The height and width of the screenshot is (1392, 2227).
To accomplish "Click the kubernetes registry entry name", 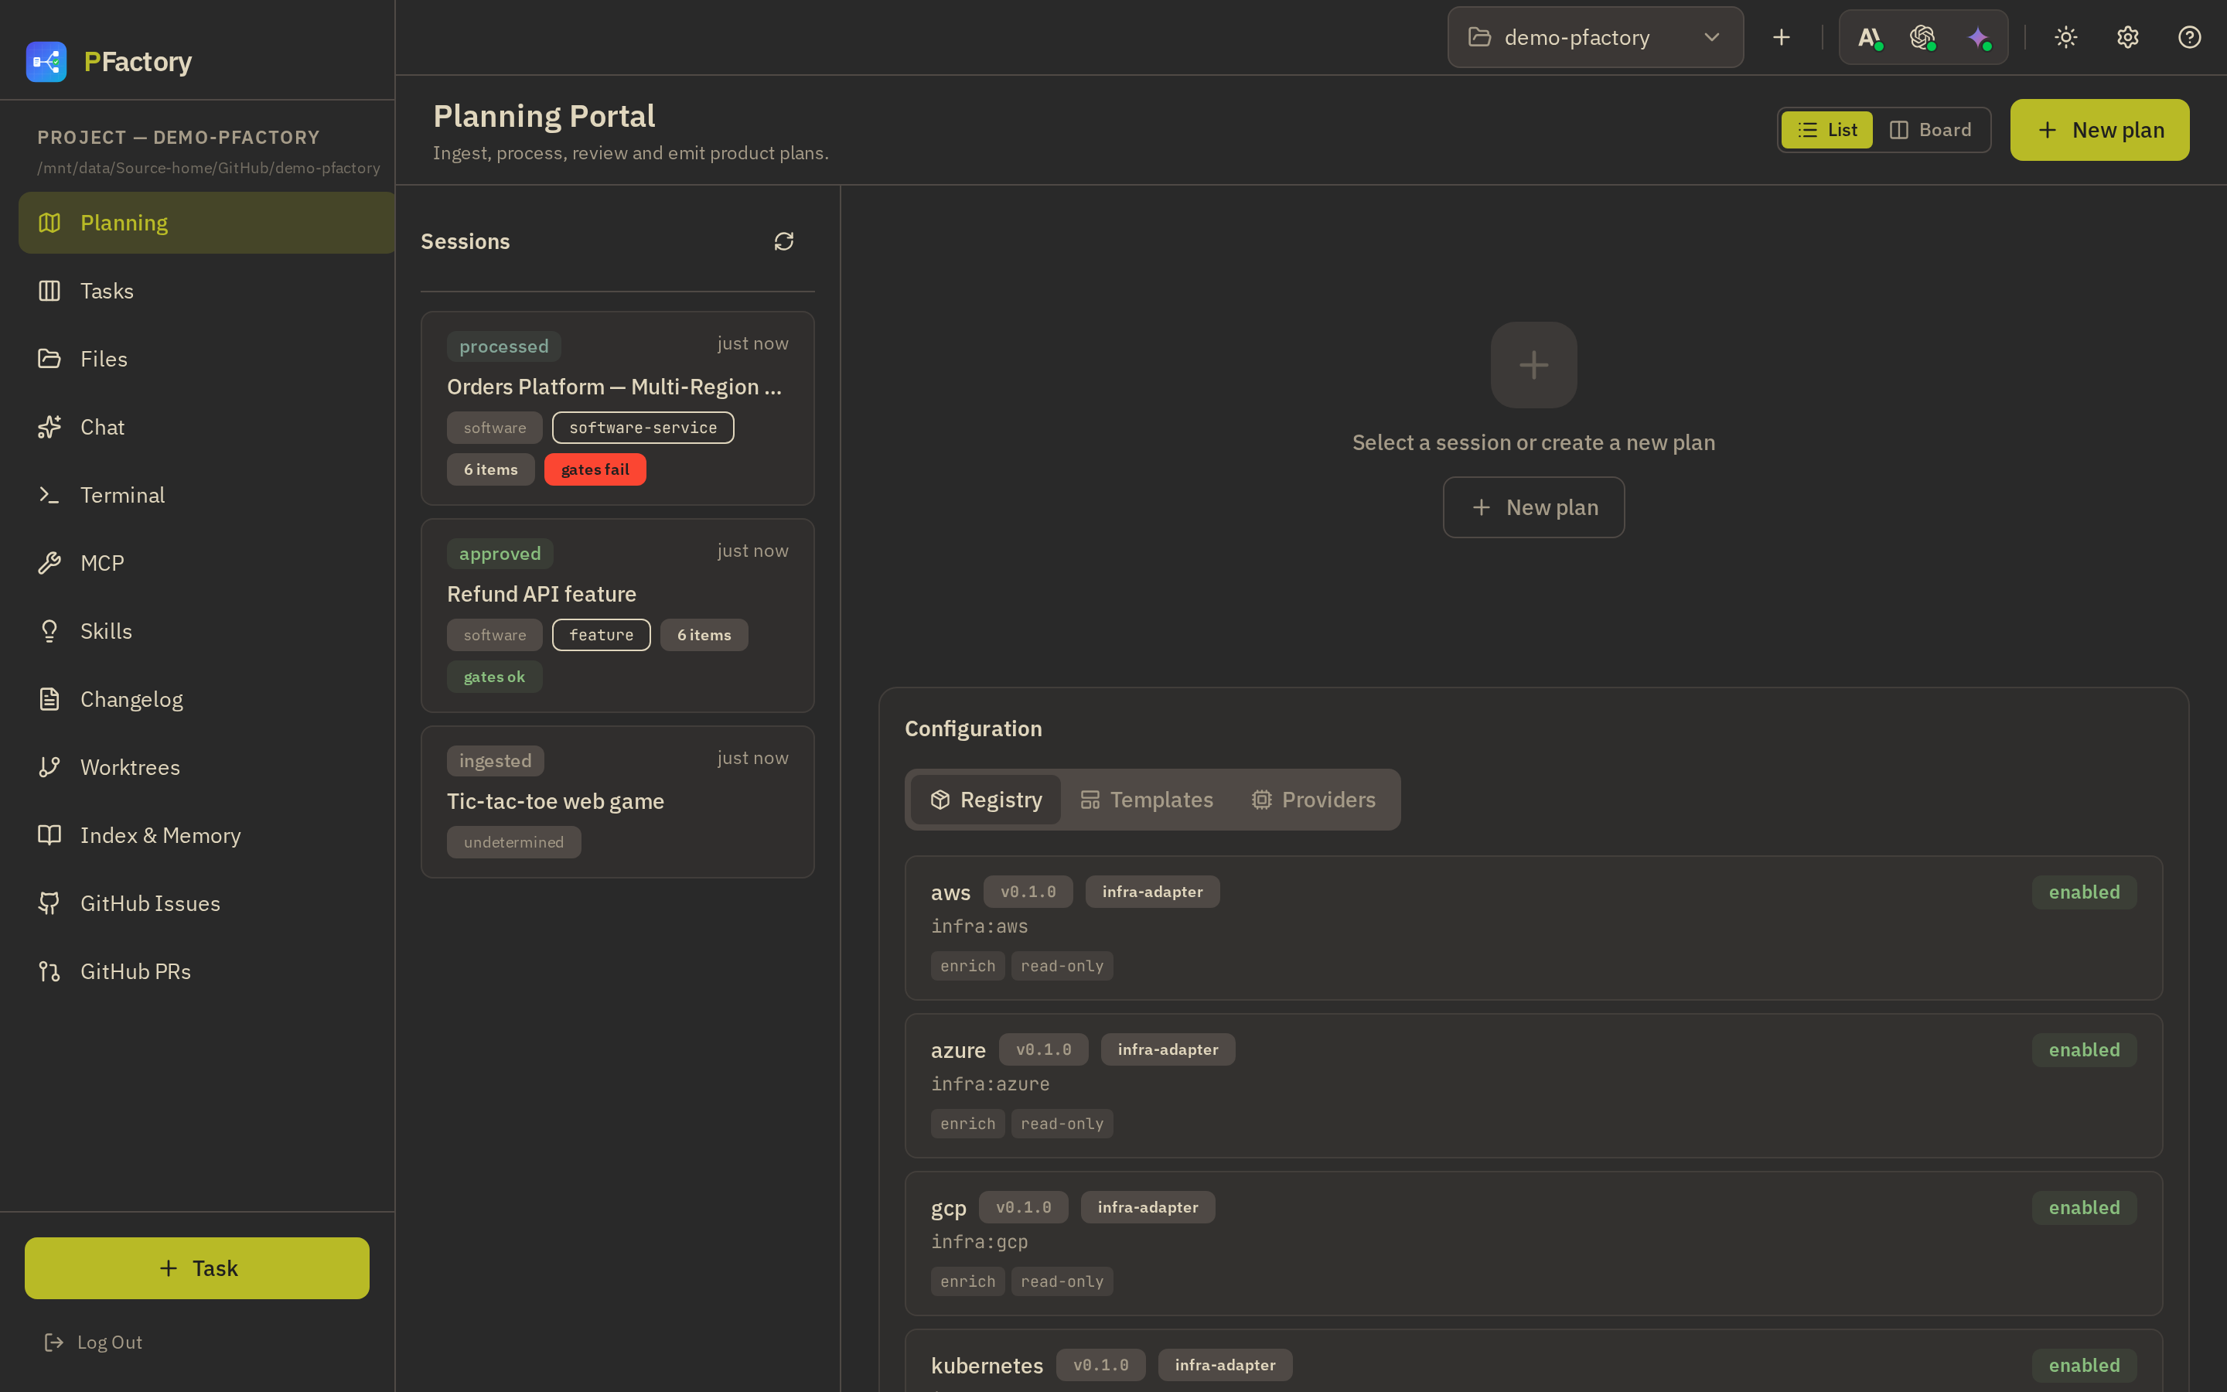I will click(987, 1365).
